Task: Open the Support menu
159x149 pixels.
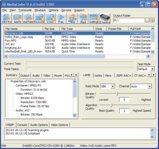Action: click(79, 10)
